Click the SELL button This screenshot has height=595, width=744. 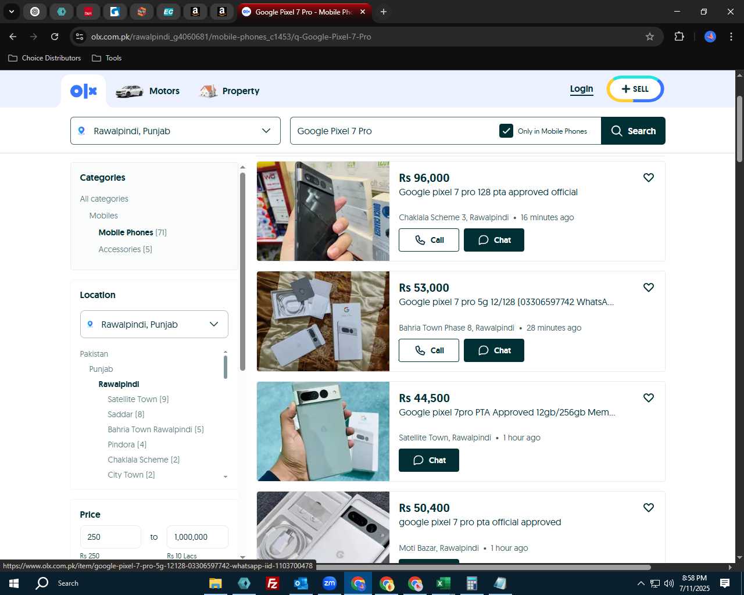pos(635,89)
